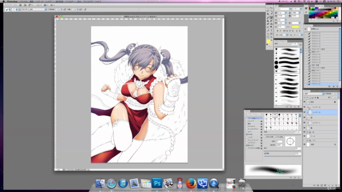Select the Type tool
This screenshot has width=342, height=192.
[271, 30]
